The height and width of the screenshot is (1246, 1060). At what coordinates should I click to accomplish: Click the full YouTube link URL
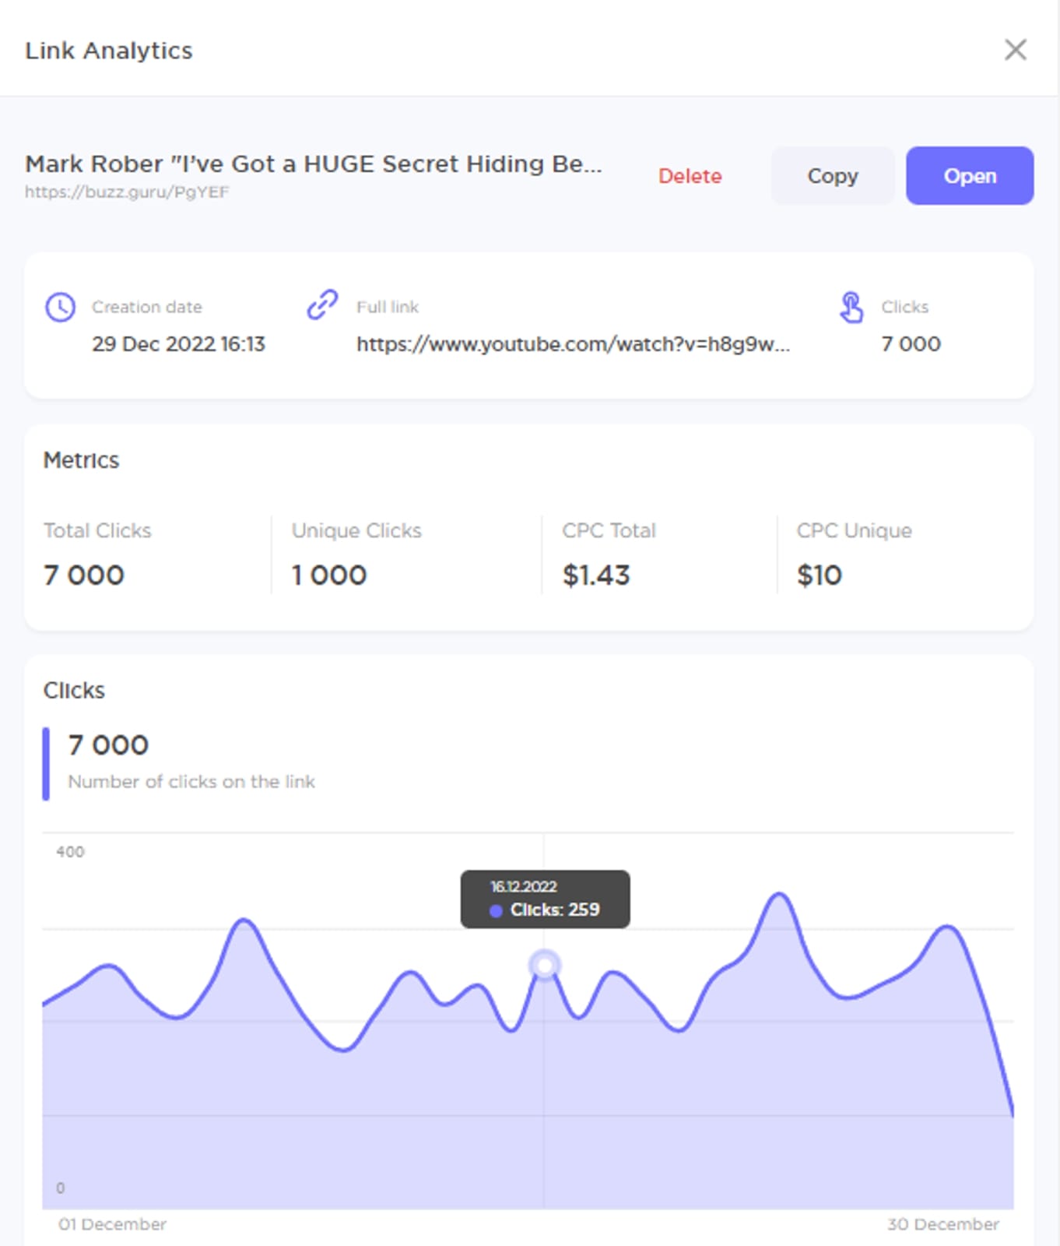coord(573,344)
